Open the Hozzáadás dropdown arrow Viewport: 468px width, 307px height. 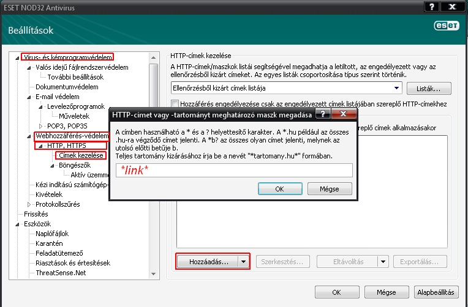(243, 262)
